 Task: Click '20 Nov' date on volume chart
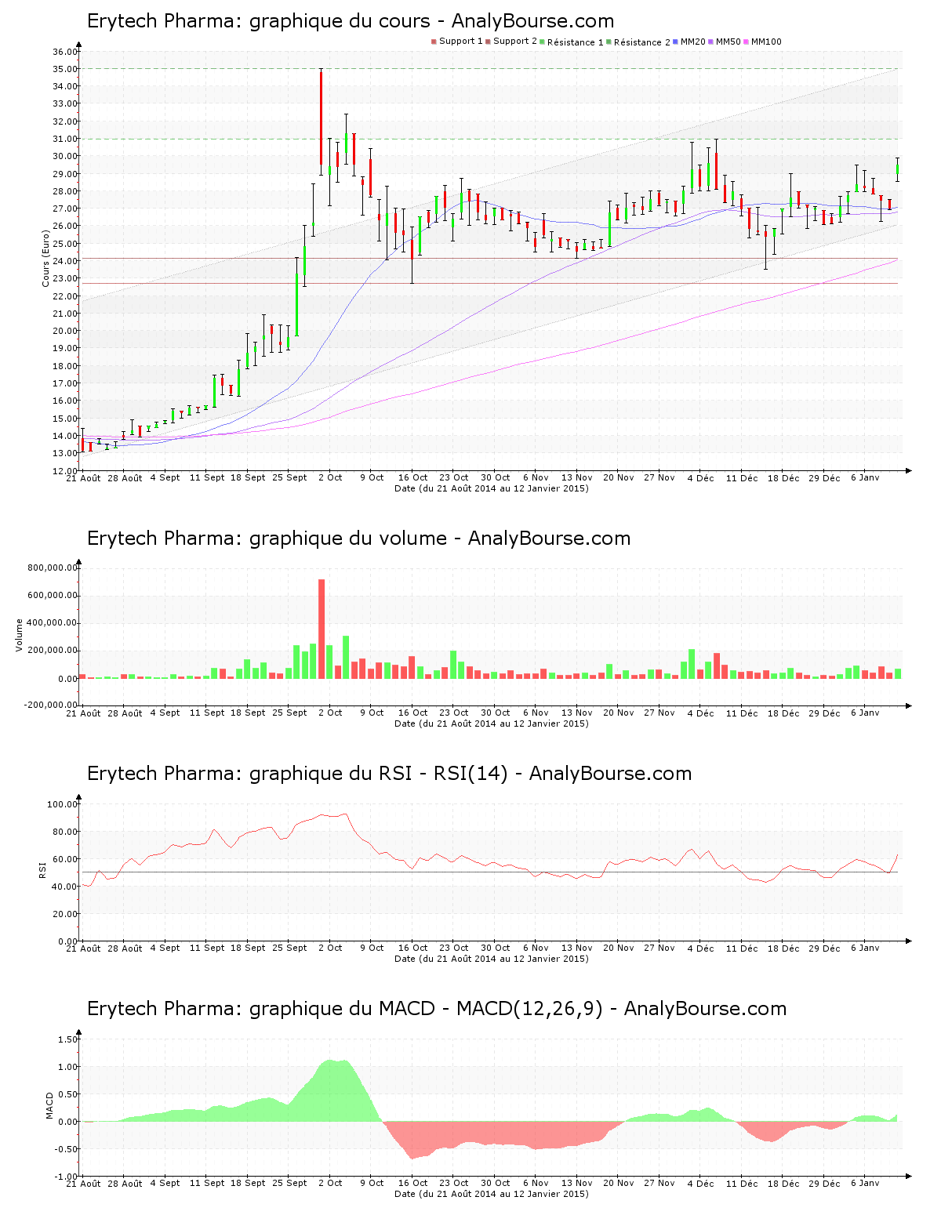[x=618, y=713]
